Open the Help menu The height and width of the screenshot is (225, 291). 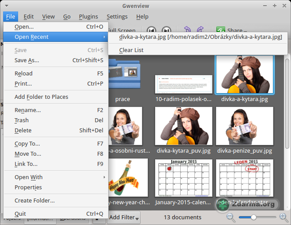[142, 17]
